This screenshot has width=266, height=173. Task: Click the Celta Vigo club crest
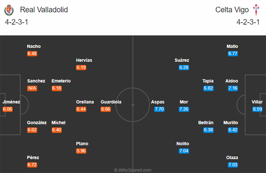256,10
